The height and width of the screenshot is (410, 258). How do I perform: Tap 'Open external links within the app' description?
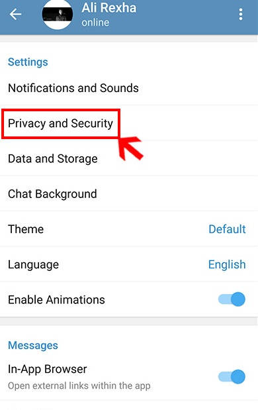click(x=79, y=385)
